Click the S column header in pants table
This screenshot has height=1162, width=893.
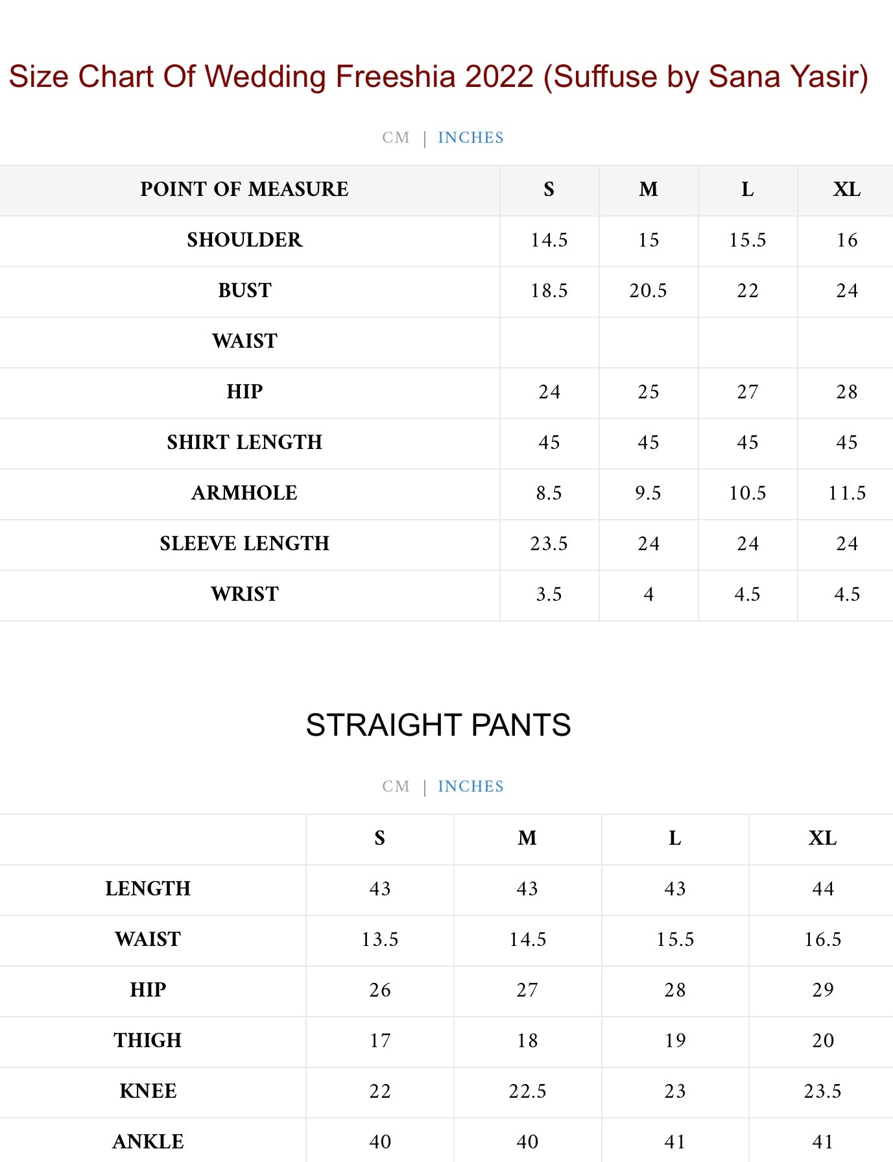point(380,838)
